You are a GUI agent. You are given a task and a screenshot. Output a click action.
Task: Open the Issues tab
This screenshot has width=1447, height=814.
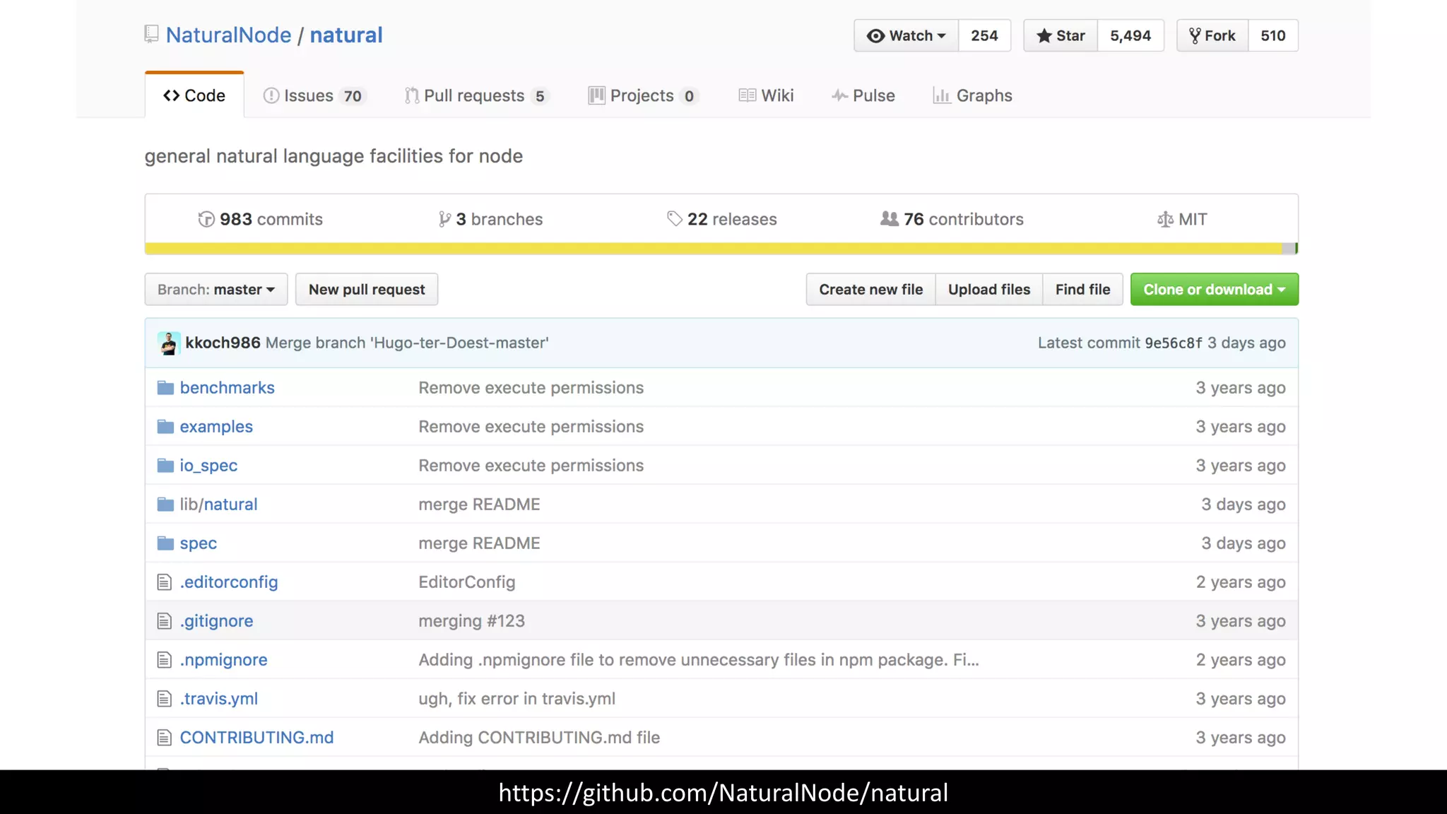click(314, 95)
